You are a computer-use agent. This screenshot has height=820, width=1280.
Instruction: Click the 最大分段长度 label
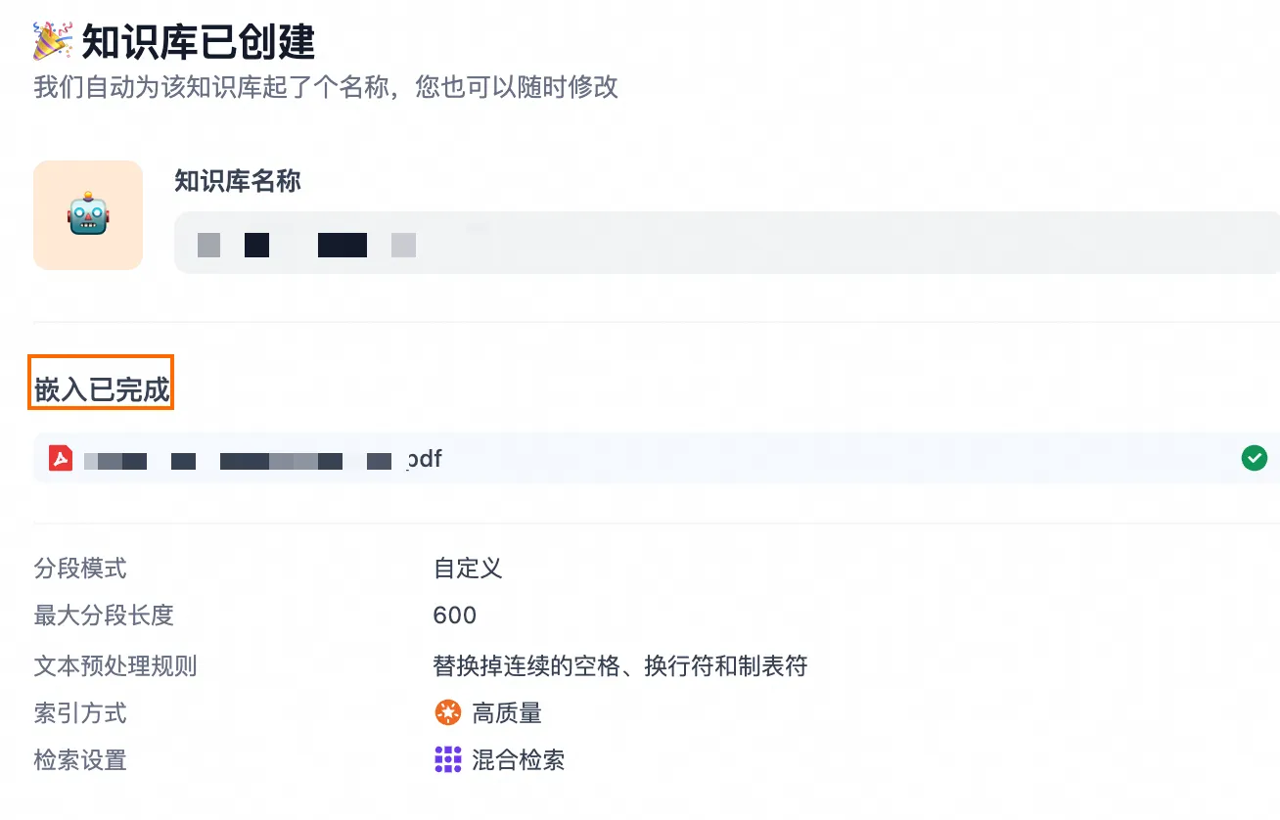coord(104,615)
